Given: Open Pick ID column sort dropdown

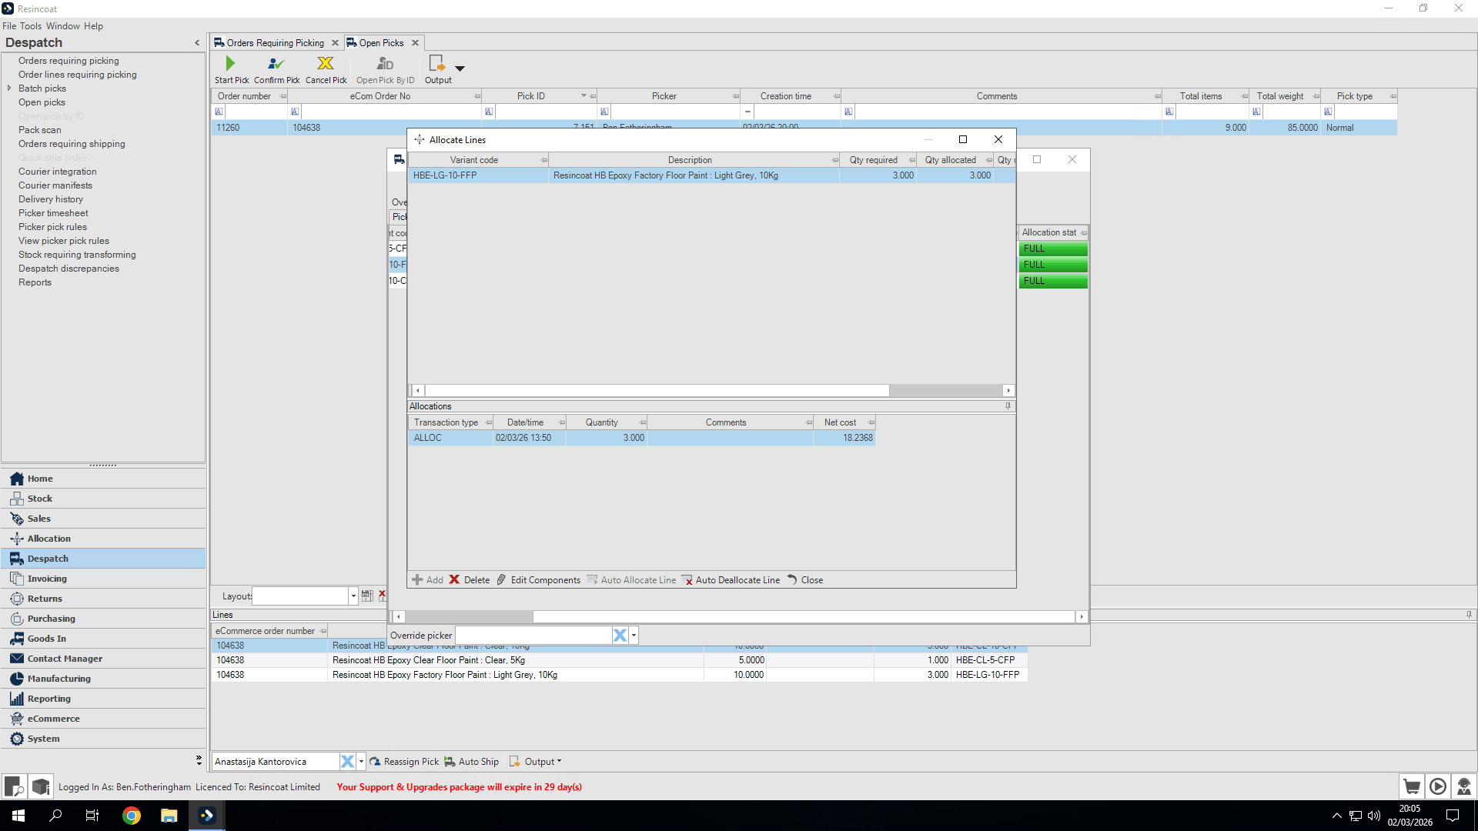Looking at the screenshot, I should click(x=584, y=96).
